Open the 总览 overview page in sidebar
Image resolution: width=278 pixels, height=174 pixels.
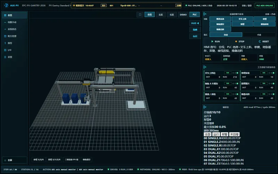coord(15,15)
